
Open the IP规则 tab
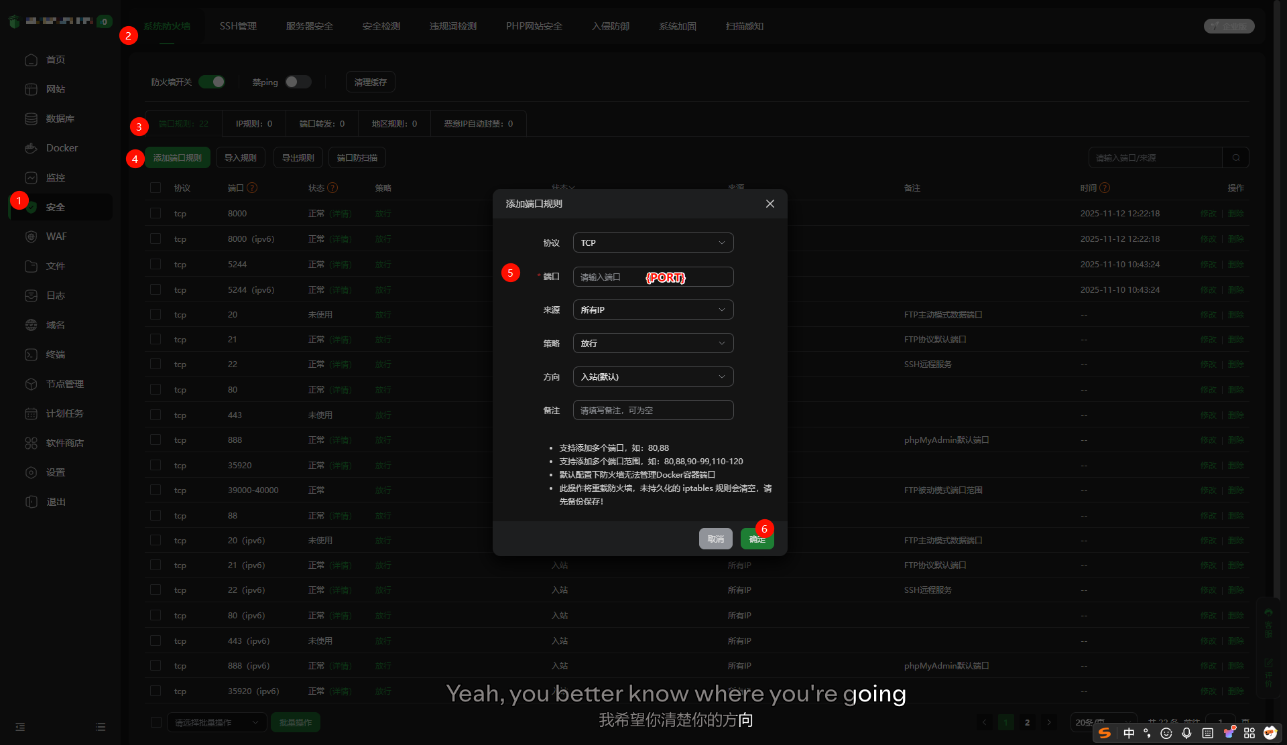(254, 124)
